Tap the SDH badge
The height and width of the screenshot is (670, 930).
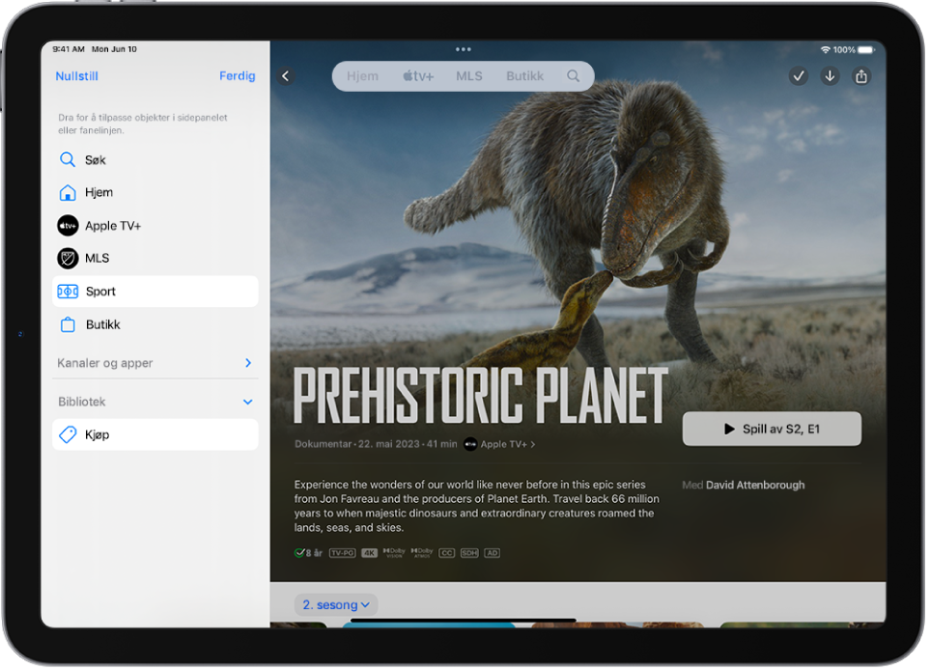coord(469,554)
